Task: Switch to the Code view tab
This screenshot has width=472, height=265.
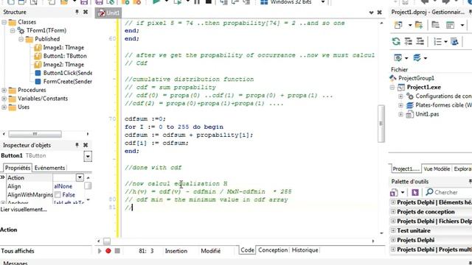Action: 248,250
